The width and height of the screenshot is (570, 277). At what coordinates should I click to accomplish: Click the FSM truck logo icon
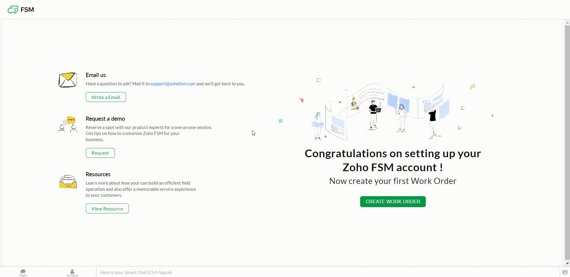(x=13, y=10)
